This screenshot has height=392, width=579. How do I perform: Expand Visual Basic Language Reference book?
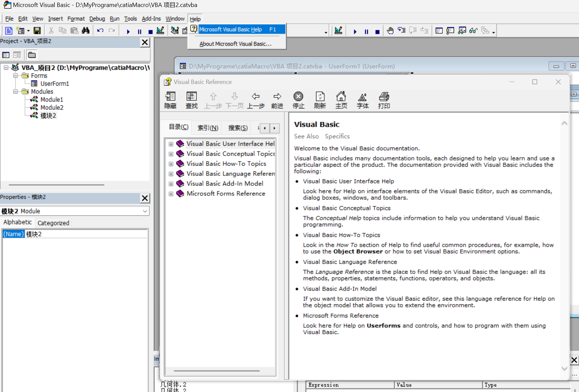click(x=171, y=174)
